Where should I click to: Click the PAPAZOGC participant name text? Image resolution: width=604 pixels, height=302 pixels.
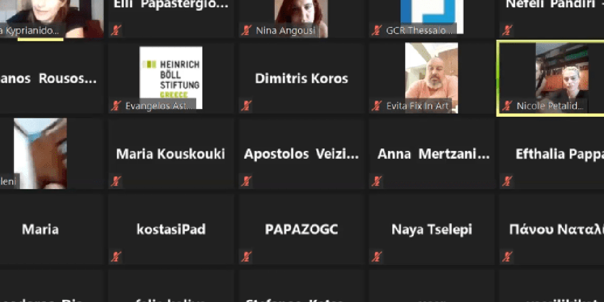pos(301,230)
